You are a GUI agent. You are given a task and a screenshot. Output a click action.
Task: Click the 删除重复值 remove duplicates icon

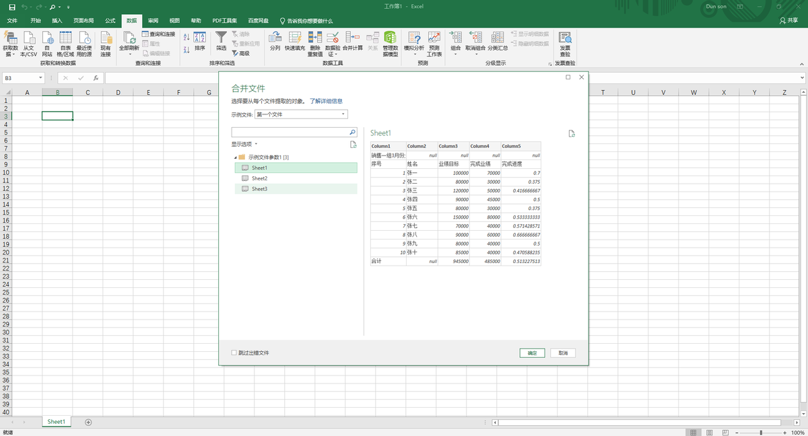point(314,38)
